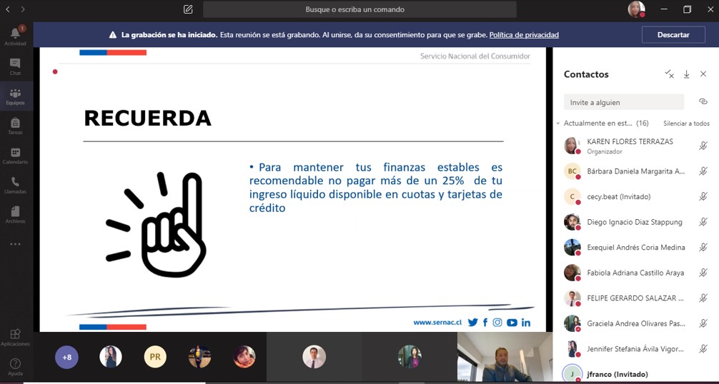
Task: Select KAREN FLORES TERRAZAS participant row
Action: (x=635, y=146)
